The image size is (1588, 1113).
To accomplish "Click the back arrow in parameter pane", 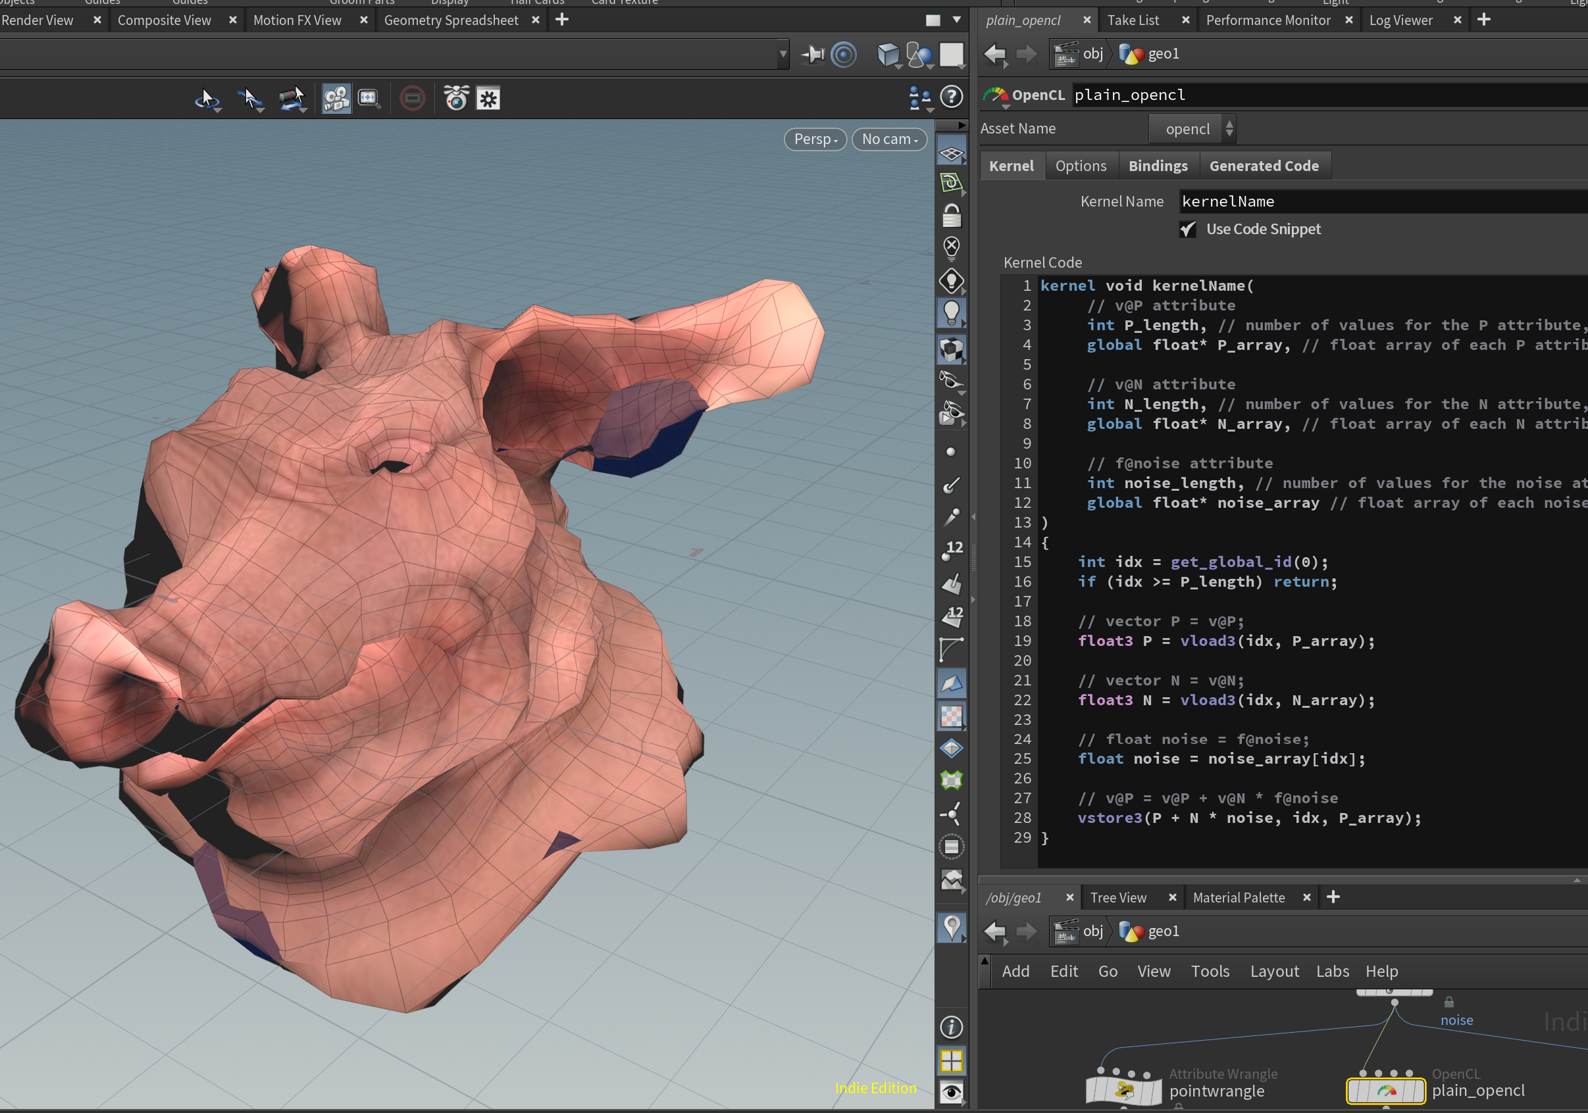I will coord(994,54).
